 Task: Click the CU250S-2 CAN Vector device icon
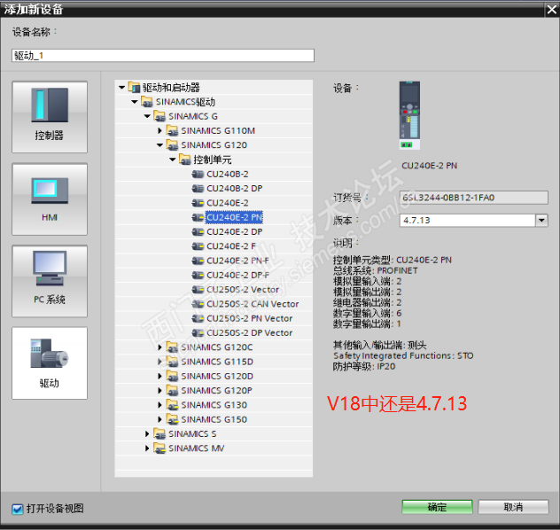click(198, 304)
